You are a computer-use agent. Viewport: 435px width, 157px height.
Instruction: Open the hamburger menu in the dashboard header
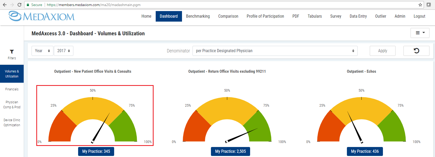coord(420,33)
